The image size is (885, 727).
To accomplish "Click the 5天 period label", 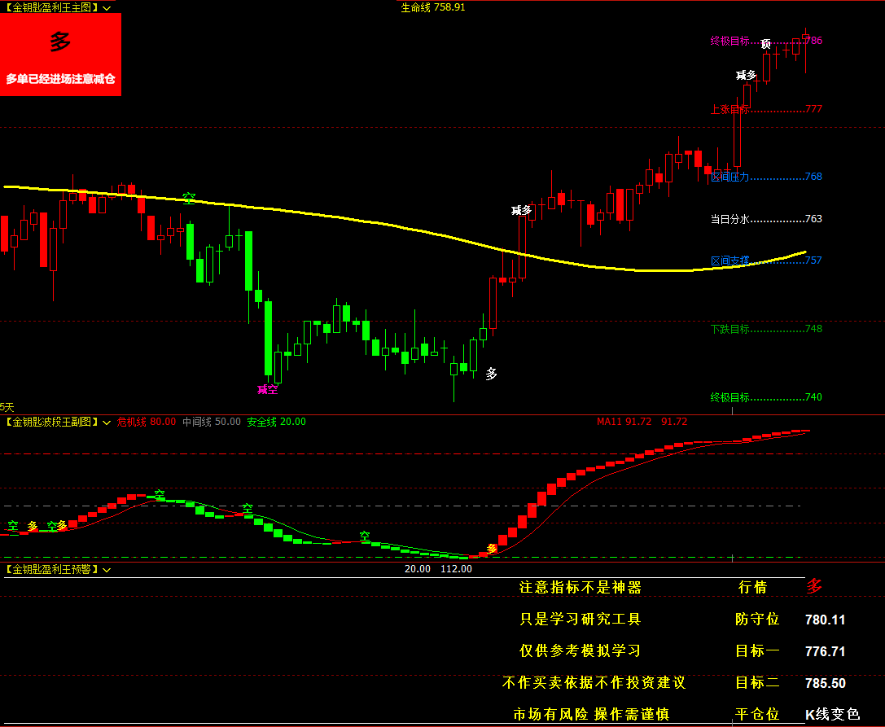I will pyautogui.click(x=7, y=407).
